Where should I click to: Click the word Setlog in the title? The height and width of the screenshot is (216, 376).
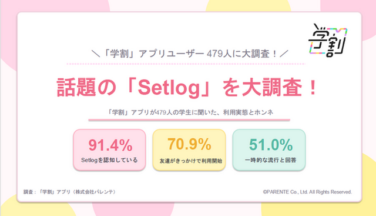click(169, 88)
